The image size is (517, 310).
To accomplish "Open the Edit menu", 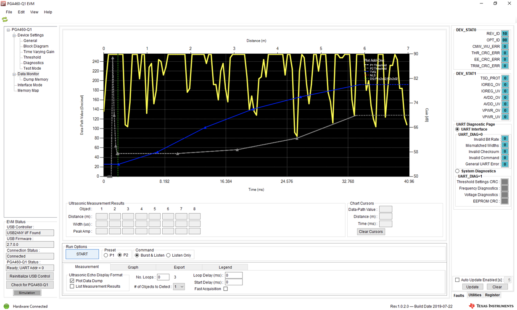I will (x=21, y=12).
